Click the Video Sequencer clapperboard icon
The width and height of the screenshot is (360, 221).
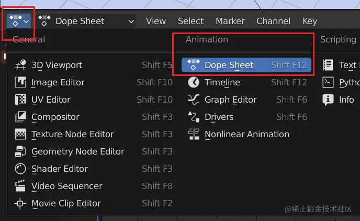(21, 186)
